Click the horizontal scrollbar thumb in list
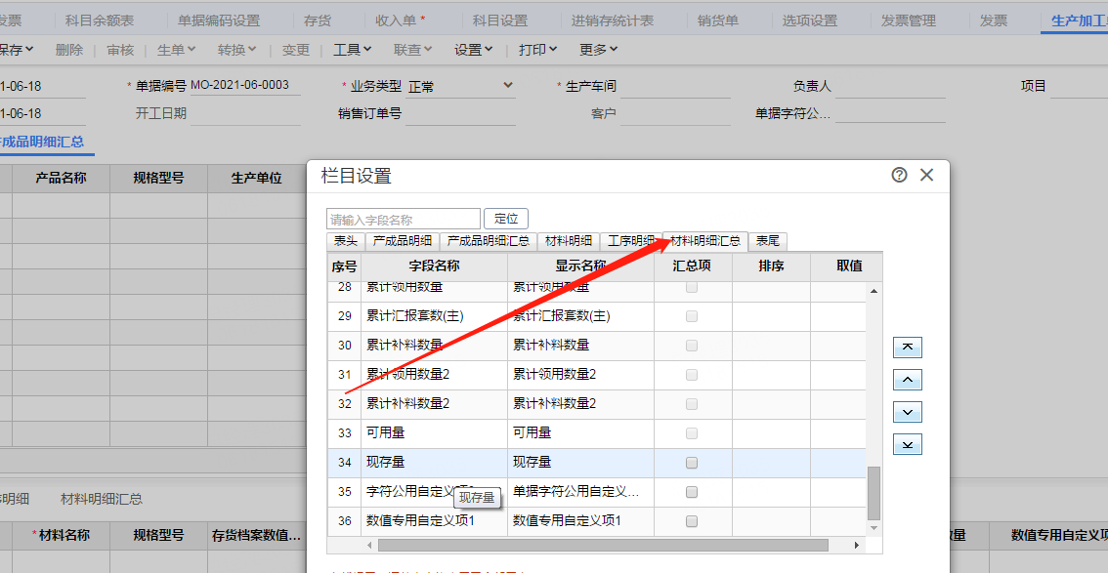Viewport: 1108px width, 573px height. coord(603,546)
